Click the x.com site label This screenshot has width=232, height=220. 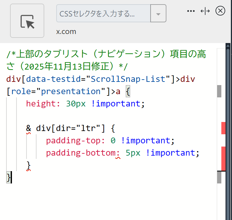click(66, 32)
